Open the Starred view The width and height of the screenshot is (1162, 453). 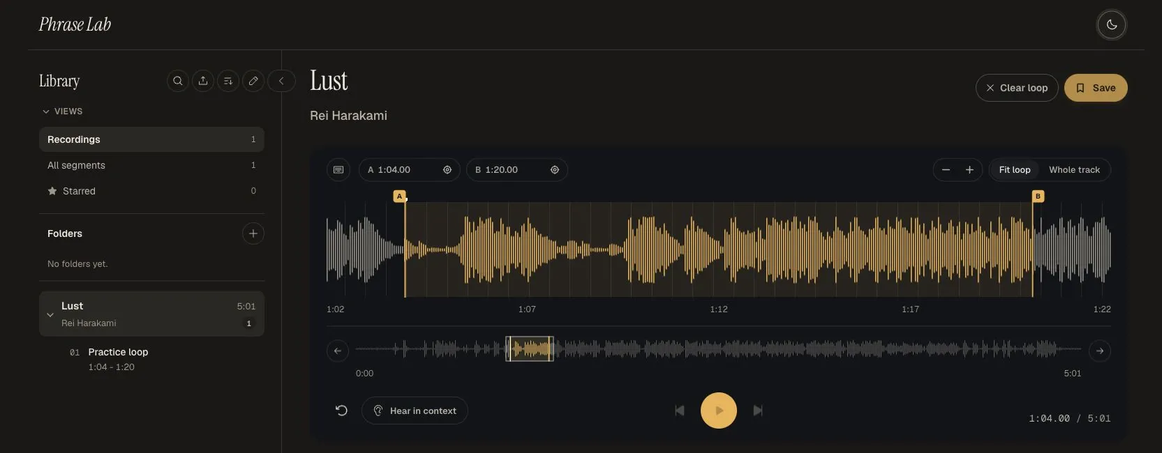click(x=151, y=191)
